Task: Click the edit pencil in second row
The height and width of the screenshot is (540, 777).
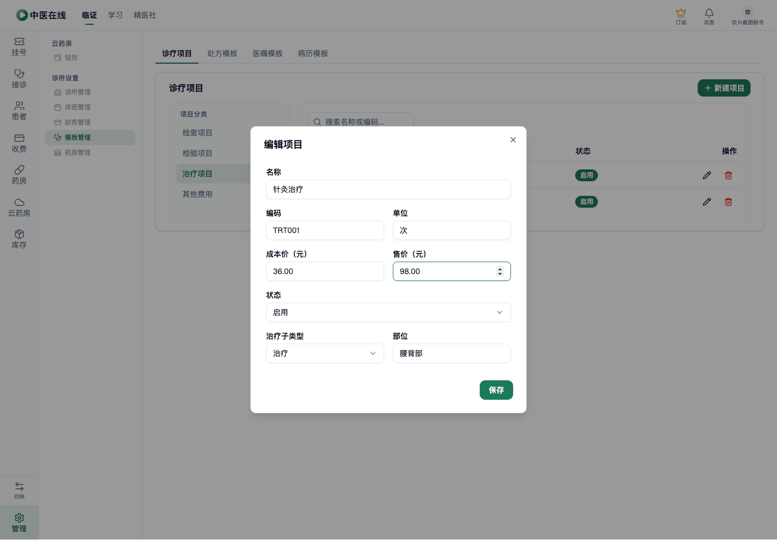Action: (x=707, y=202)
